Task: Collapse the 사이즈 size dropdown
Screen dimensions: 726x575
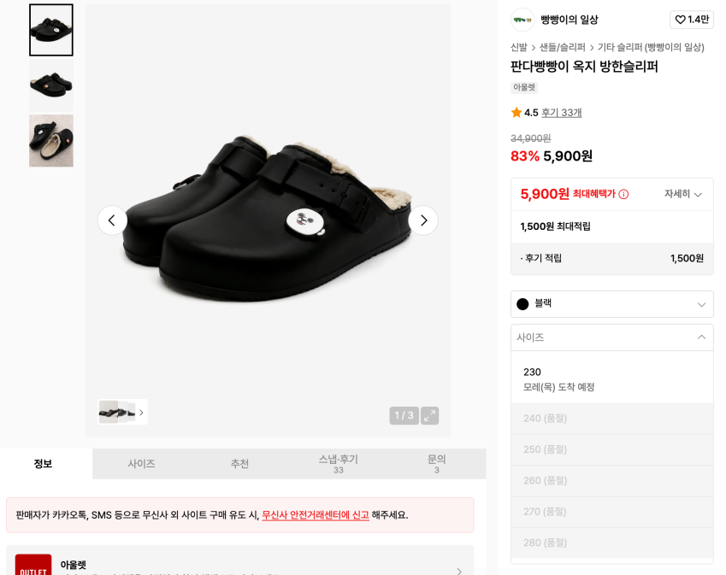Action: (x=611, y=337)
